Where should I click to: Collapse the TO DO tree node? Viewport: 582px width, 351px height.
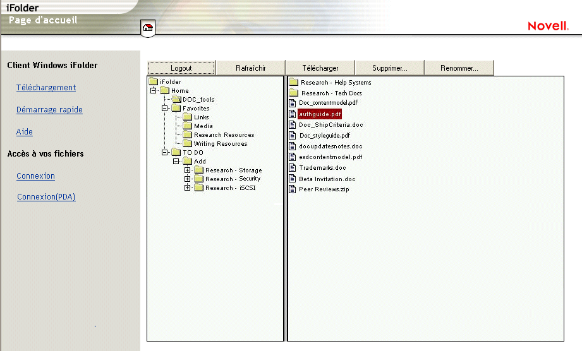pos(165,152)
